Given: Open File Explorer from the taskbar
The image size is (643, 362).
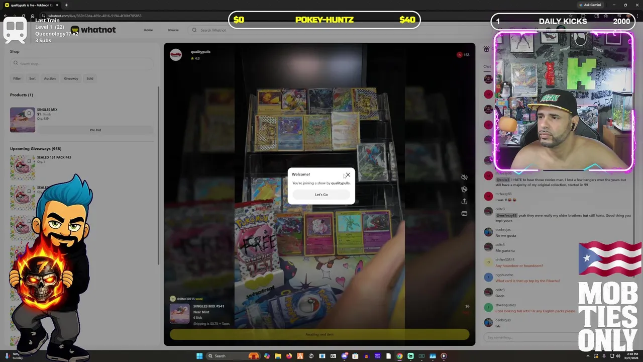Looking at the screenshot, I should point(278,356).
